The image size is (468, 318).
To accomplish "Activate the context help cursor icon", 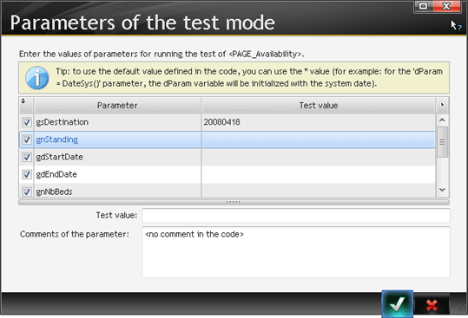I will (x=456, y=26).
